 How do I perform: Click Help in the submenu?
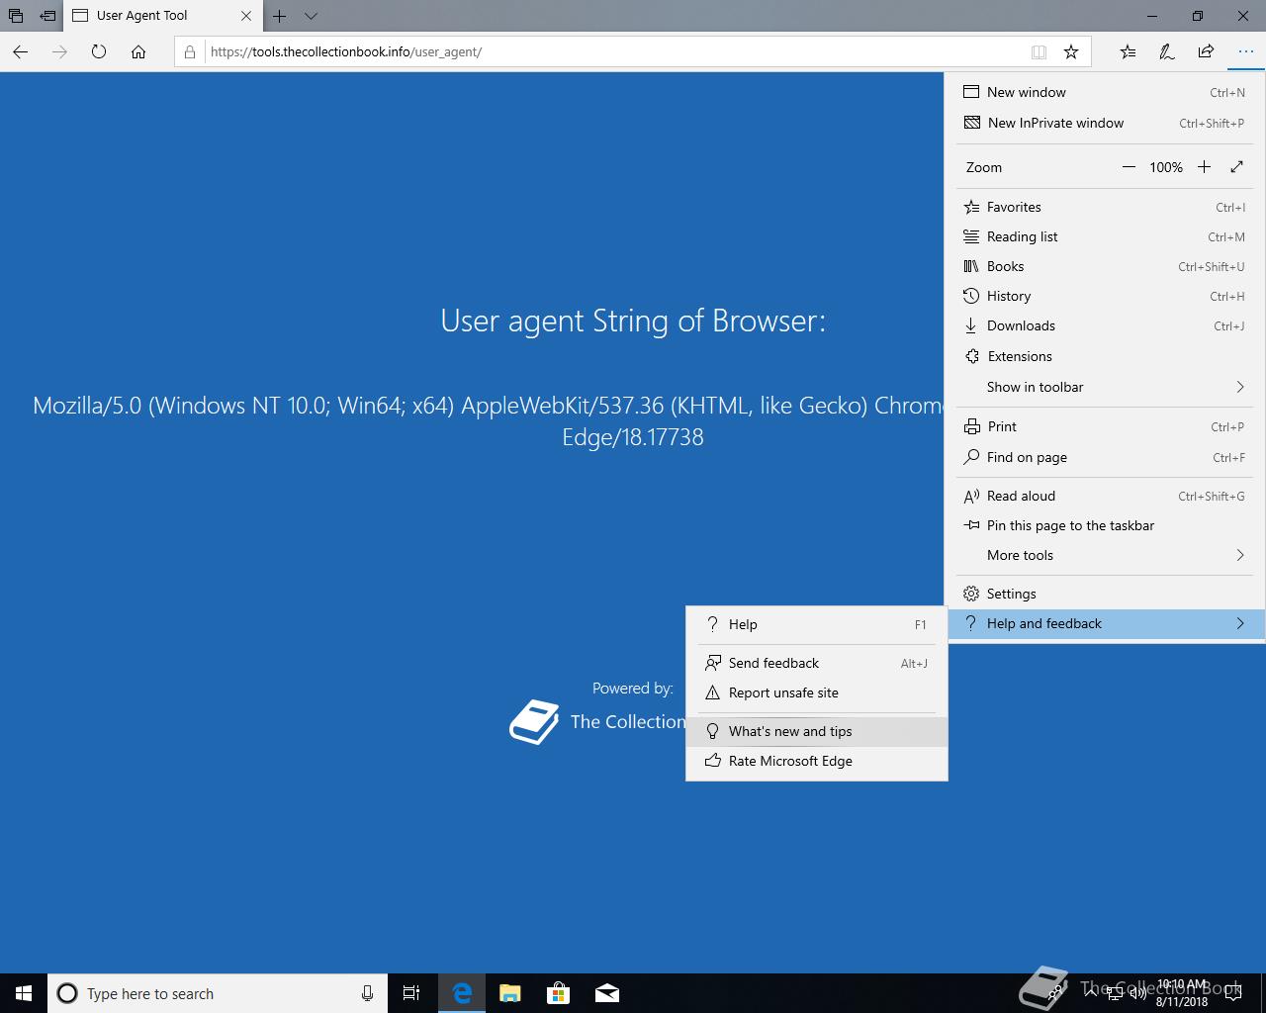click(816, 624)
